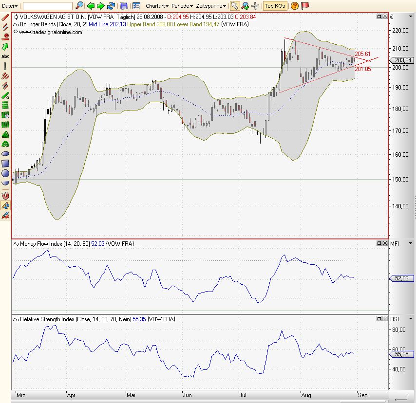Click the red flag icon

pos(305,5)
